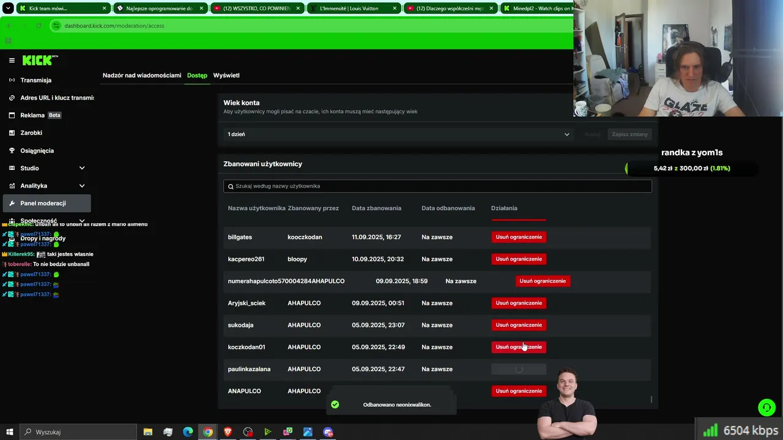Click 'bloopy' in the Zbanowany przez column

297,259
